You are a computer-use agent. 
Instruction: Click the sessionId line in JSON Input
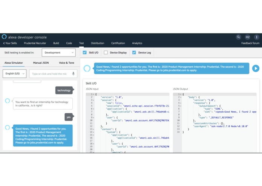(x=137, y=106)
